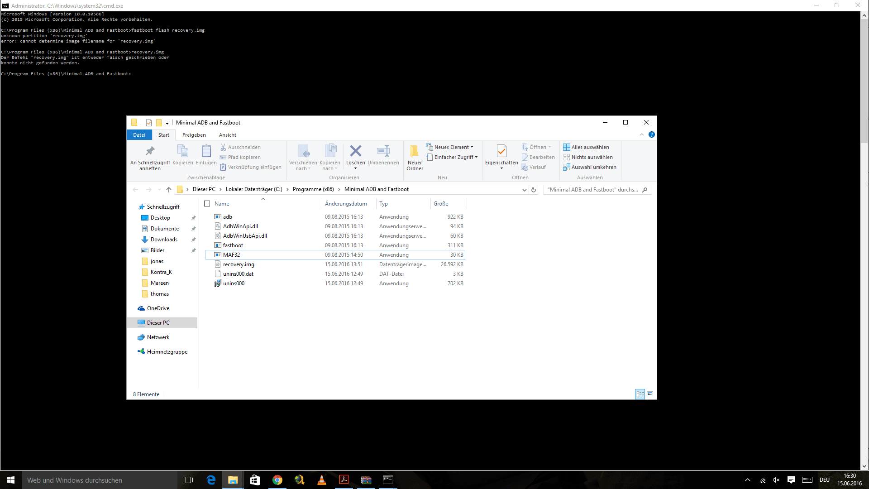Viewport: 869px width, 489px height.
Task: Pin folder to Schnellzugriff (An Schnellzugriff anheften)
Action: pos(150,158)
